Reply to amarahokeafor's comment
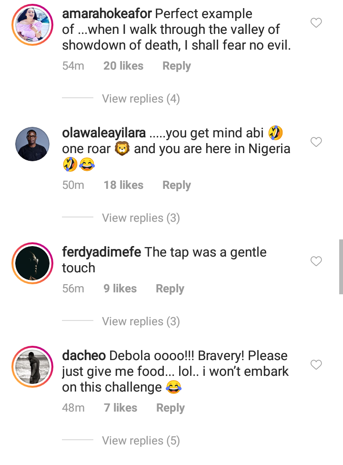The image size is (343, 465). (176, 66)
